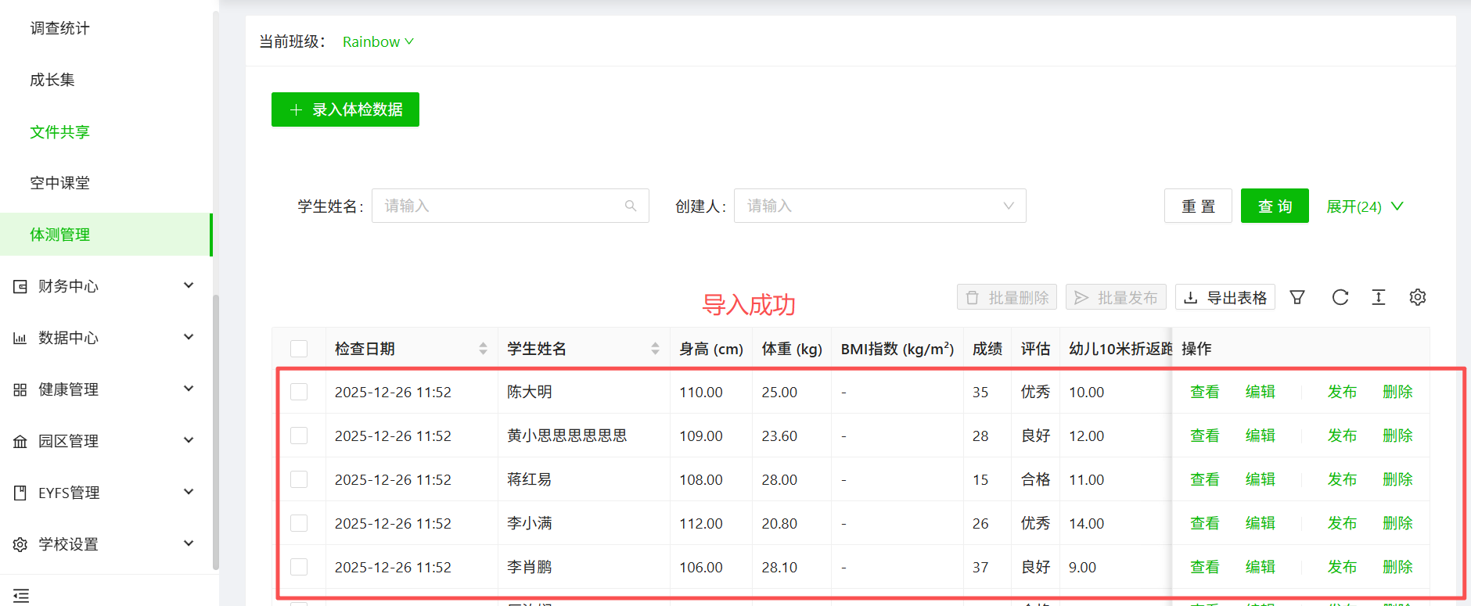Screen dimensions: 1471x606
Task: Click the refresh table icon
Action: coord(1340,297)
